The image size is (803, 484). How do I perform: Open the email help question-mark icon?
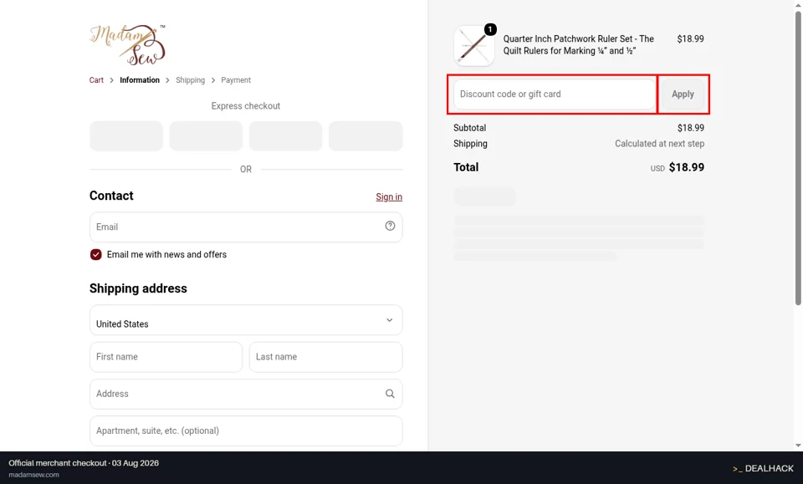[390, 226]
